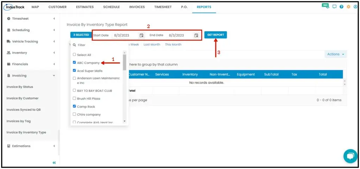Click GET REPORT button
360x169 pixels.
point(216,35)
